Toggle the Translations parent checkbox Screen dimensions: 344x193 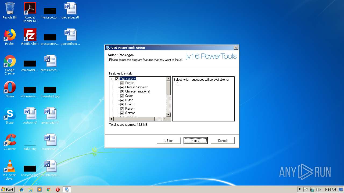117,79
